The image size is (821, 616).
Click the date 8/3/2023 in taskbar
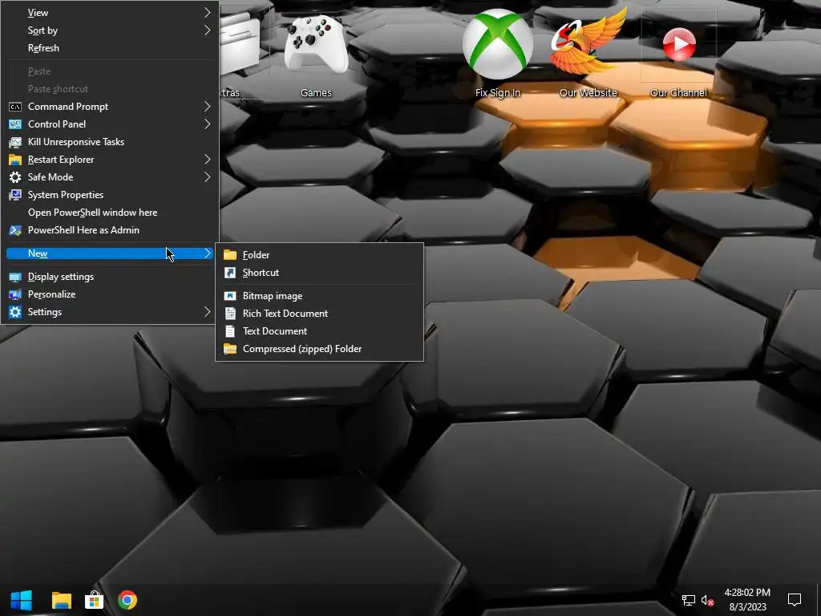point(748,607)
